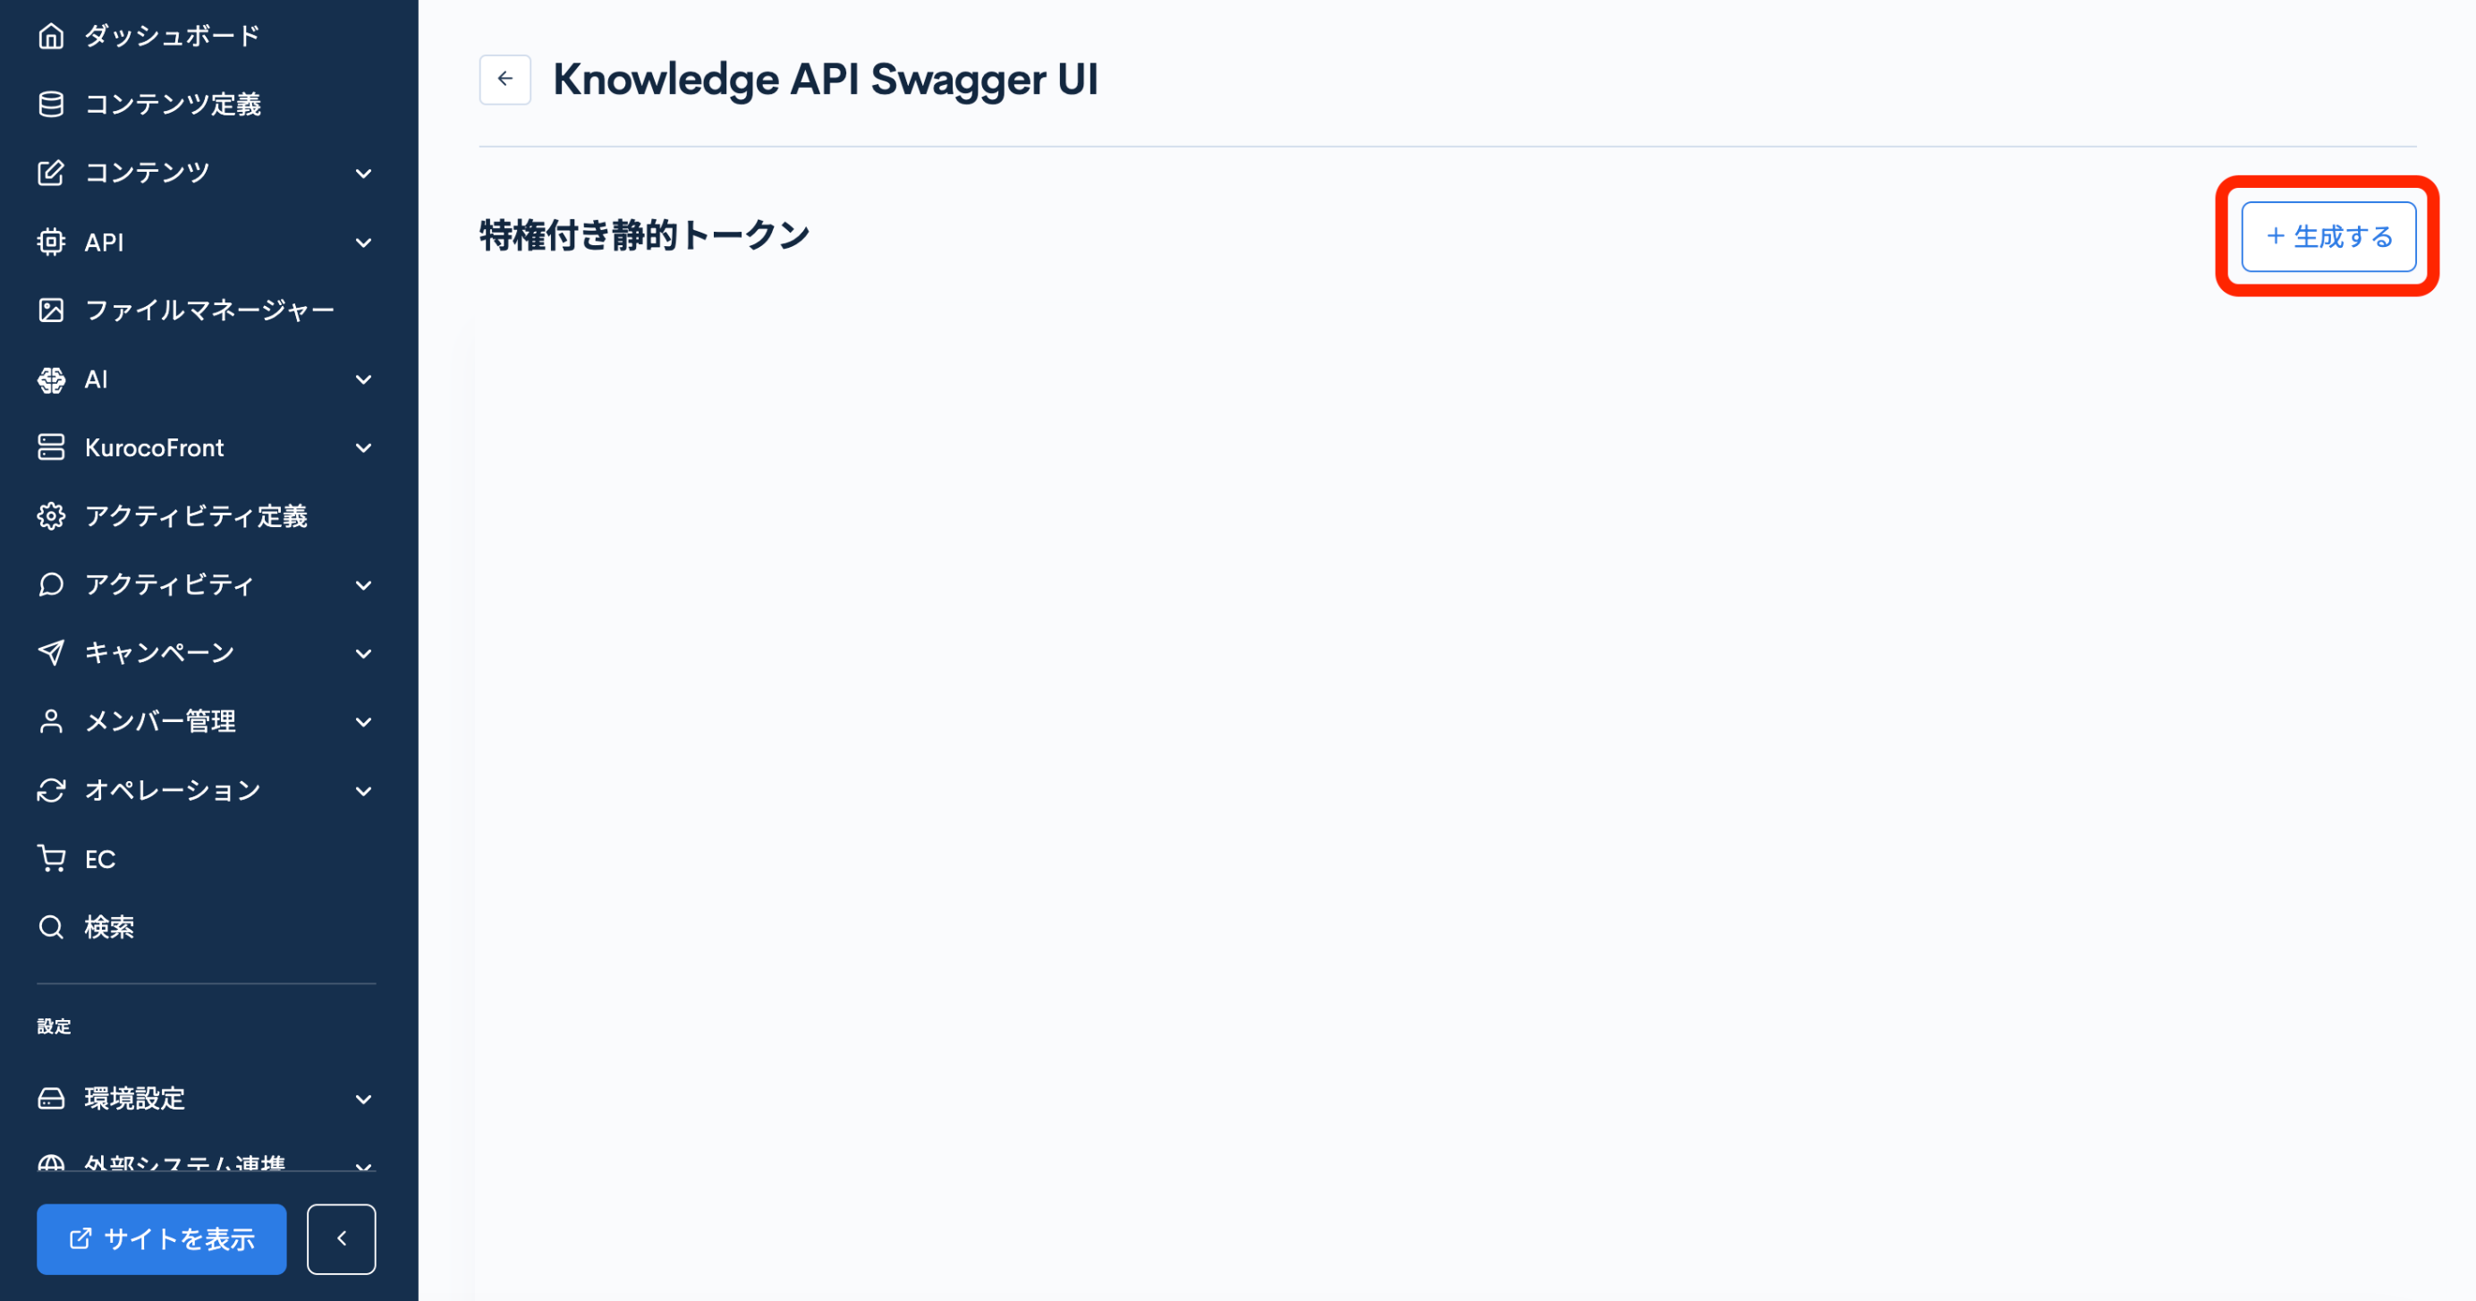Click the KurocoFront server icon
The image size is (2476, 1301).
(x=51, y=447)
